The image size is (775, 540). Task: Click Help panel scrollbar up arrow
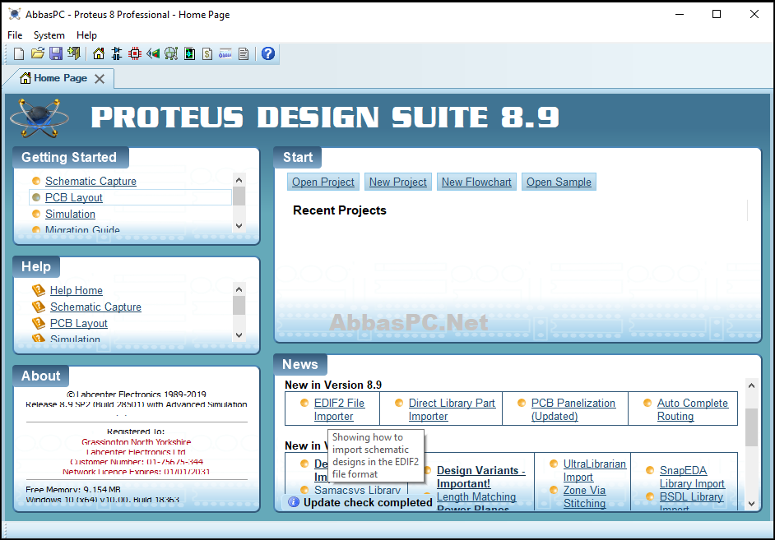click(239, 288)
